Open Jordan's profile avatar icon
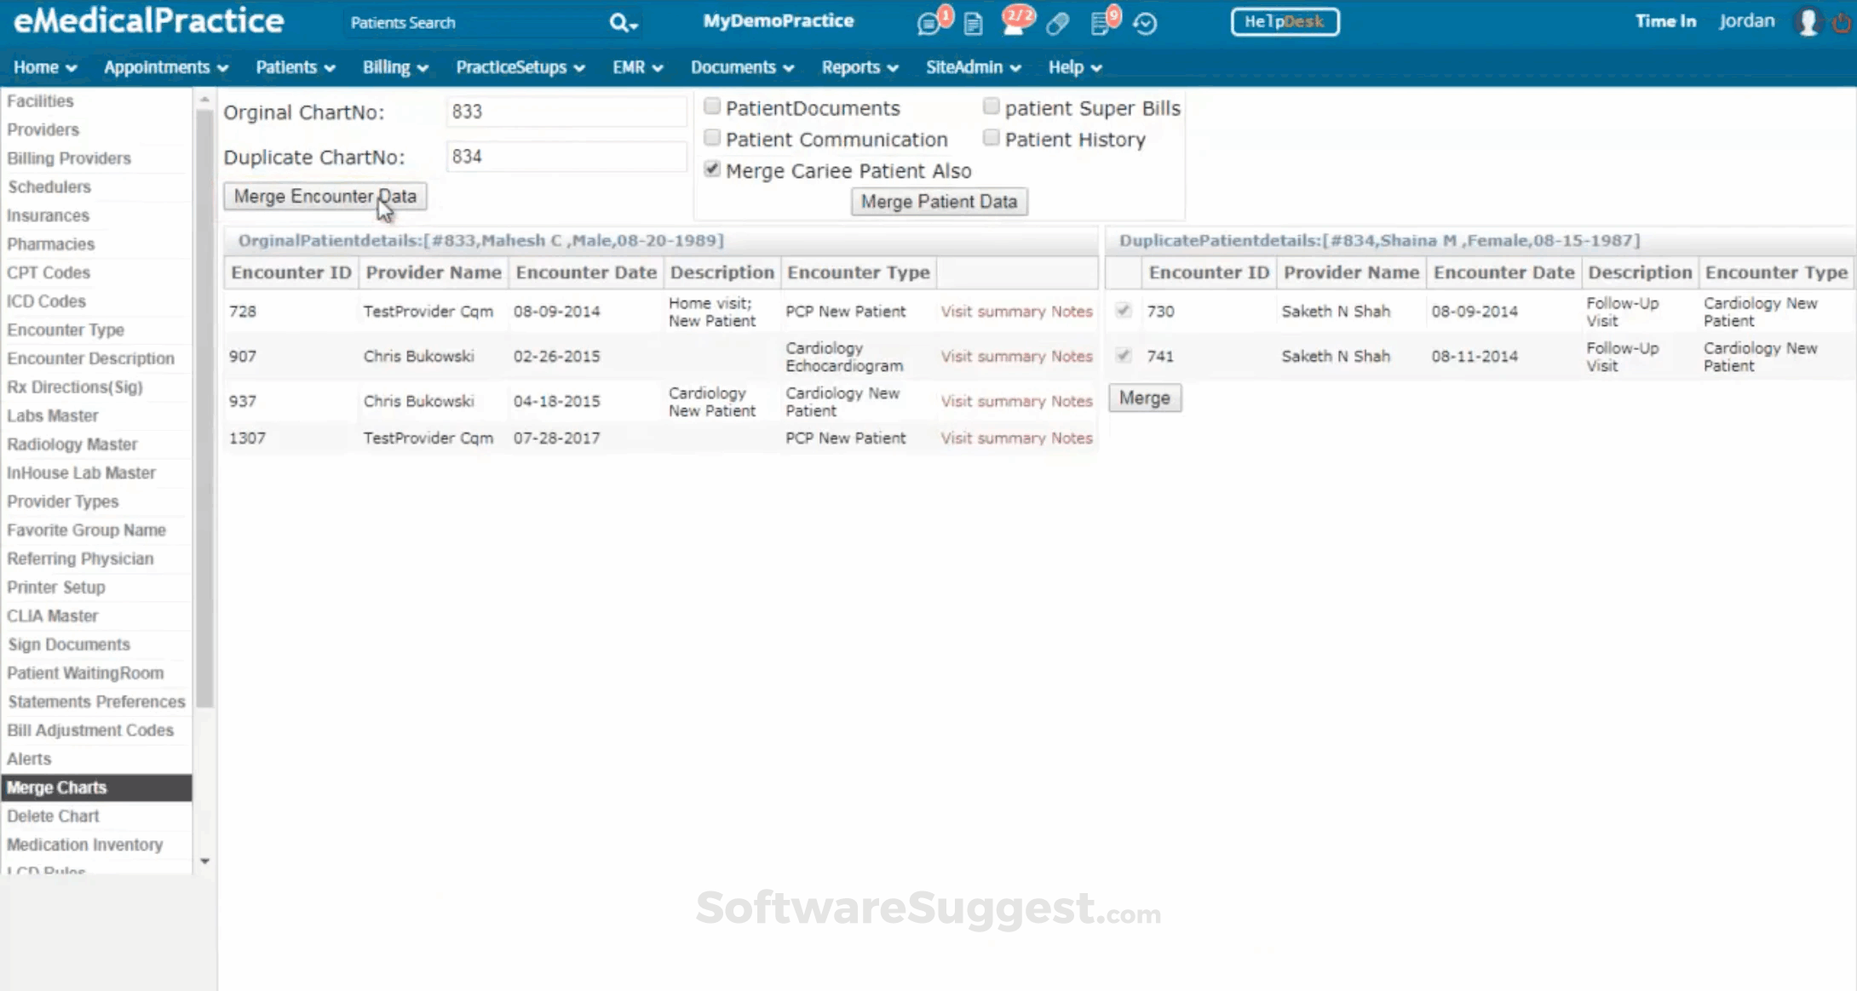 pos(1808,22)
